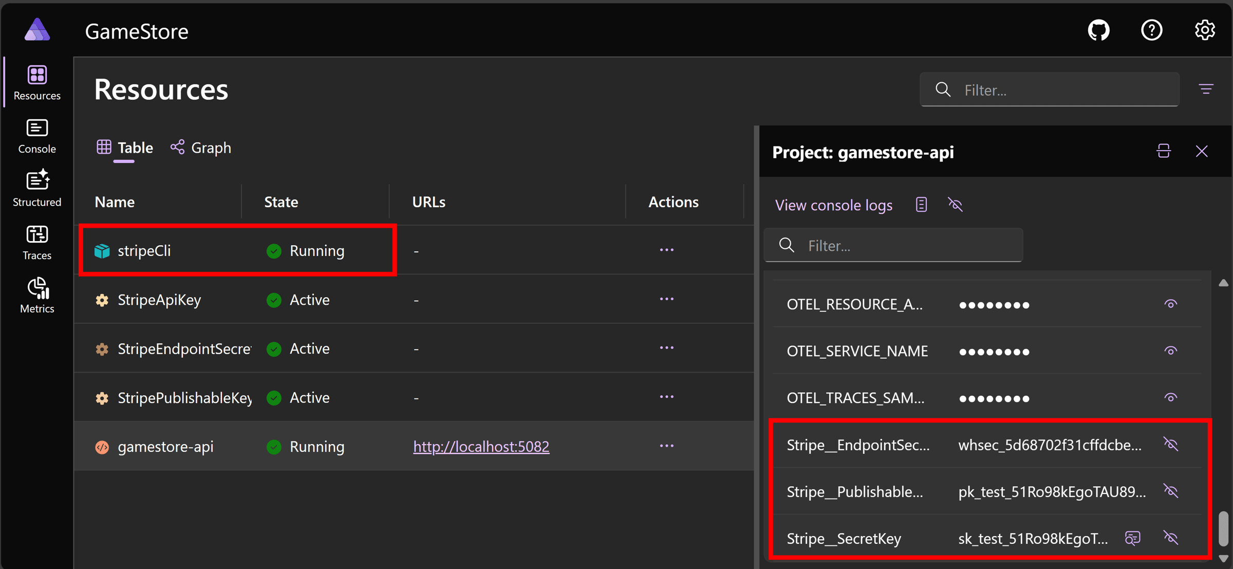The width and height of the screenshot is (1233, 569).
Task: Toggle mask all values eye-slash icon
Action: coord(955,205)
